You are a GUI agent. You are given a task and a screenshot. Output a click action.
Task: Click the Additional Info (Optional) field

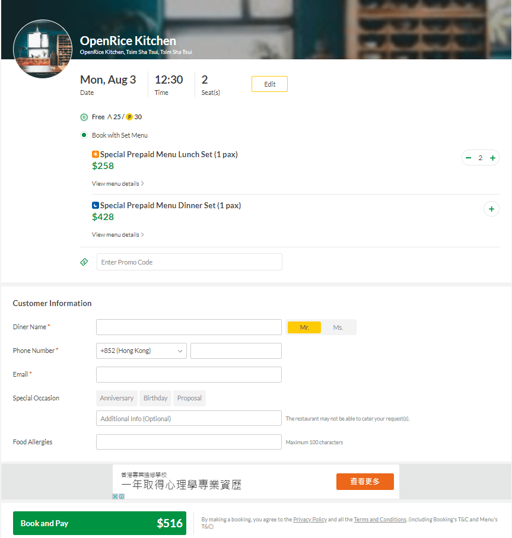point(189,418)
